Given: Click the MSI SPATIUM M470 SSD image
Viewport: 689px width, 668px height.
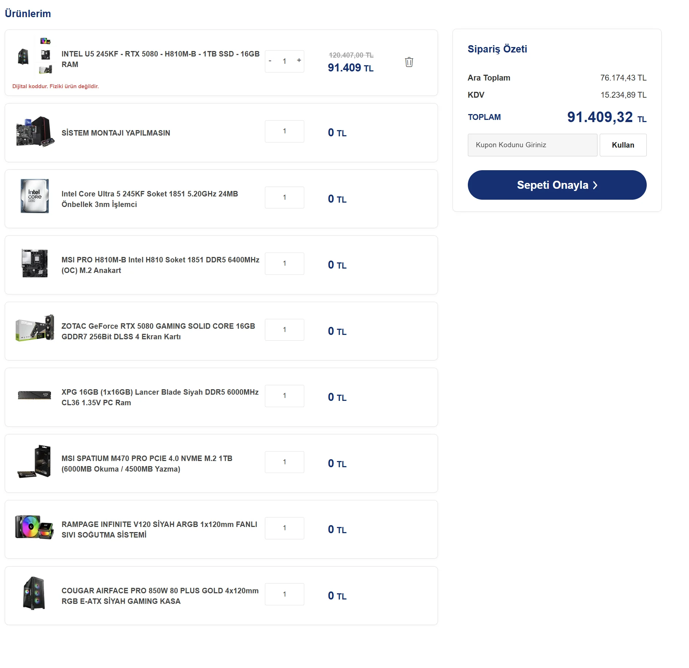Looking at the screenshot, I should [x=35, y=461].
